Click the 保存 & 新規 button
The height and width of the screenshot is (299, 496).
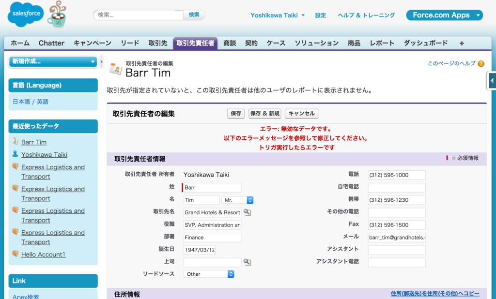265,114
